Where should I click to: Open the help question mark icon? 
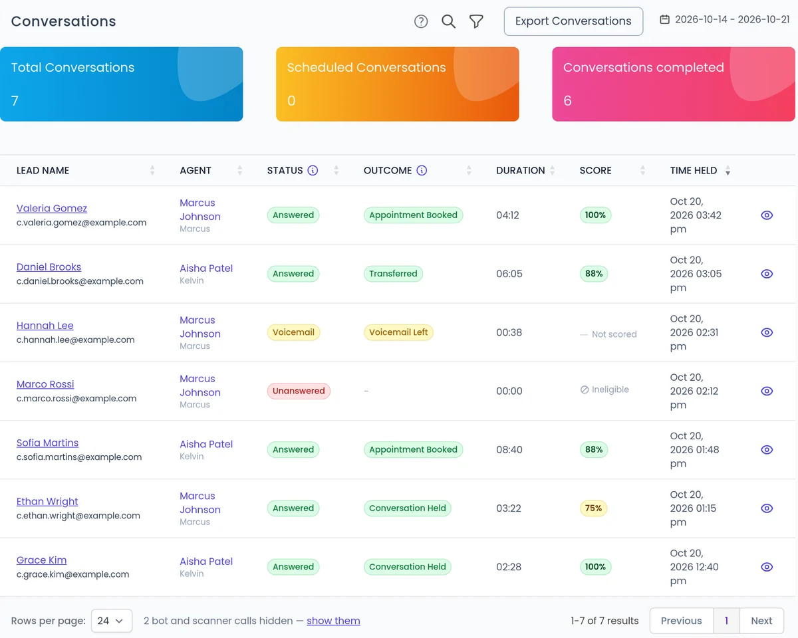(421, 21)
